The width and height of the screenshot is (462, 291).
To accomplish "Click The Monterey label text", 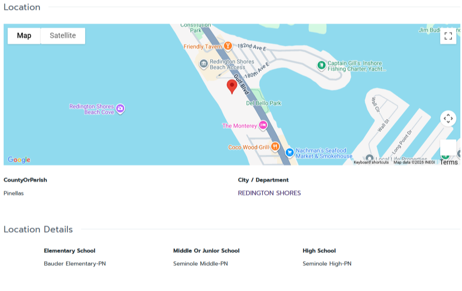I will pyautogui.click(x=239, y=126).
